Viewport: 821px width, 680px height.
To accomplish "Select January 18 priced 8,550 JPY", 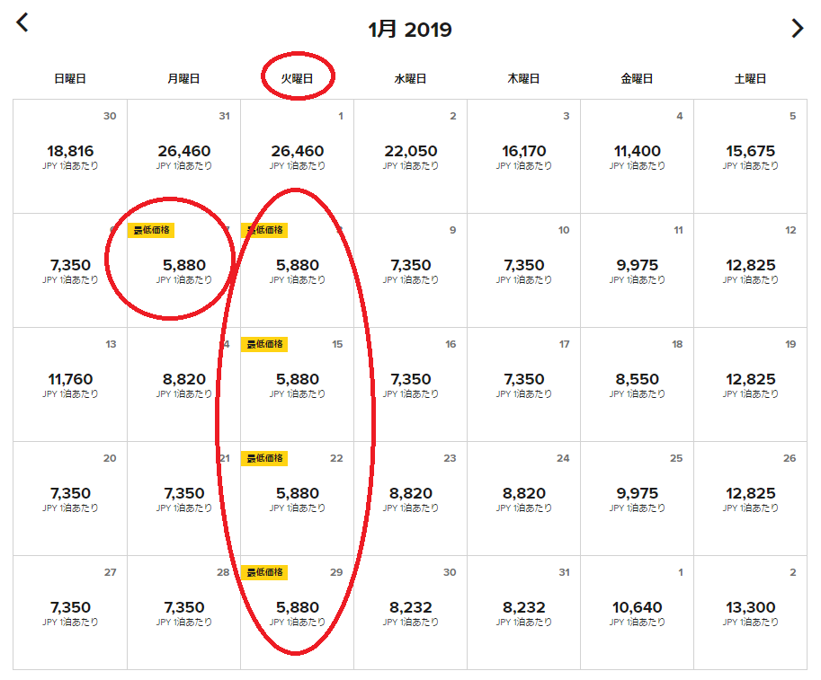I will tap(638, 384).
